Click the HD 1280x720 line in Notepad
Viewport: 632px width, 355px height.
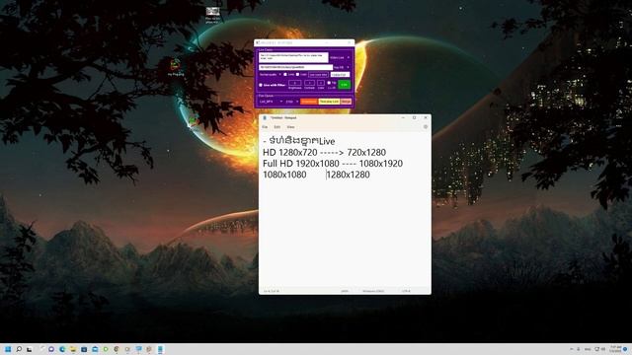[325, 153]
